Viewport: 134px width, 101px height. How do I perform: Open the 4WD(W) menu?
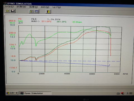45,7
